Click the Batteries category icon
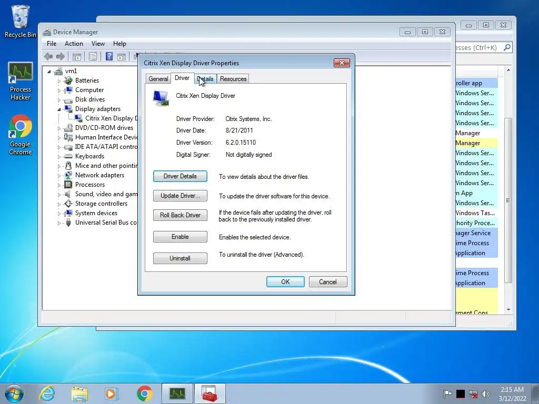 (x=68, y=80)
